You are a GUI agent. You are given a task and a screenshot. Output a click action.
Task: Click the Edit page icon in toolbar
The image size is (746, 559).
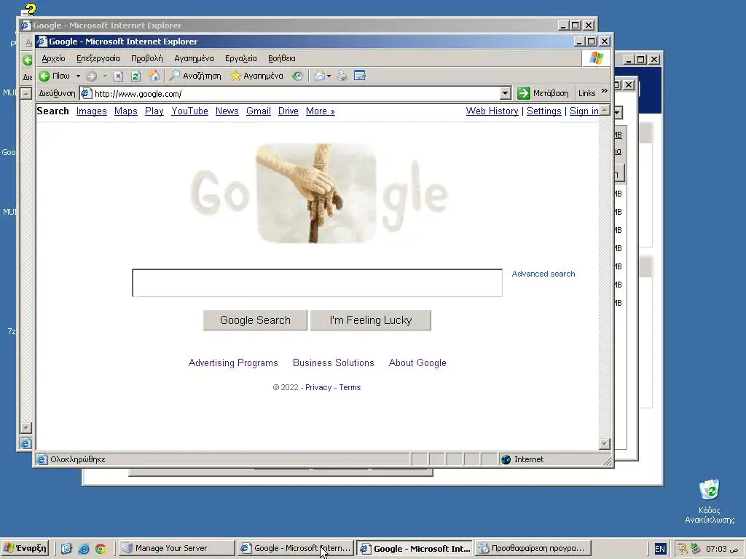(360, 76)
